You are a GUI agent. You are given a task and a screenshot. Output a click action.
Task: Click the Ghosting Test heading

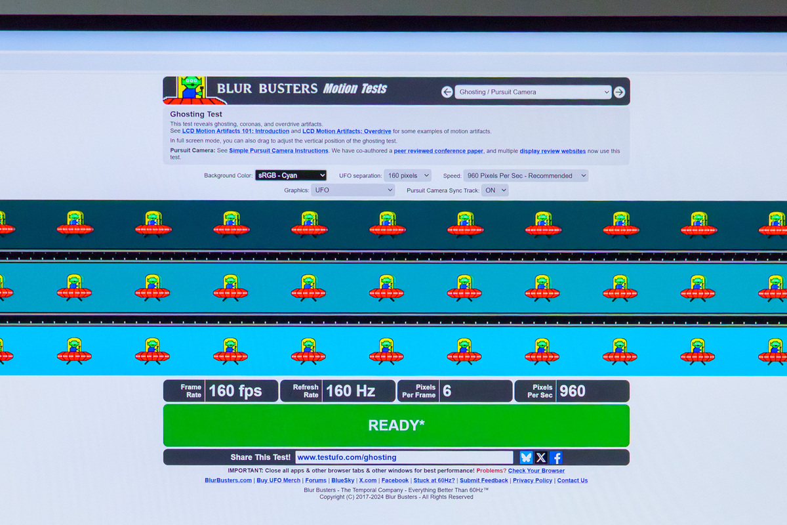coord(196,114)
